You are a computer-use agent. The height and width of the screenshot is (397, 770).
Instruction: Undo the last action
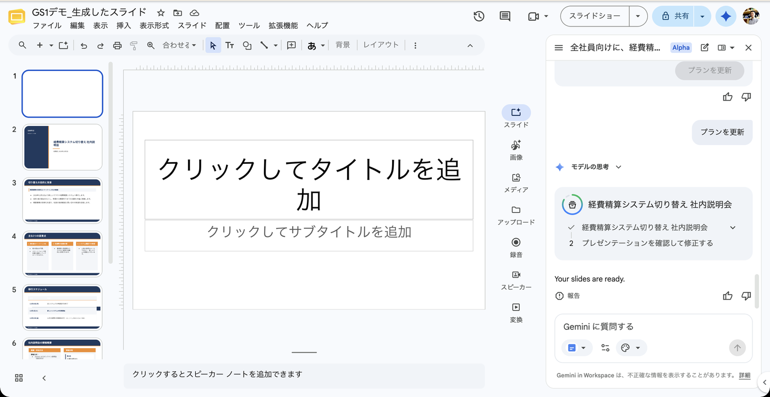(84, 45)
